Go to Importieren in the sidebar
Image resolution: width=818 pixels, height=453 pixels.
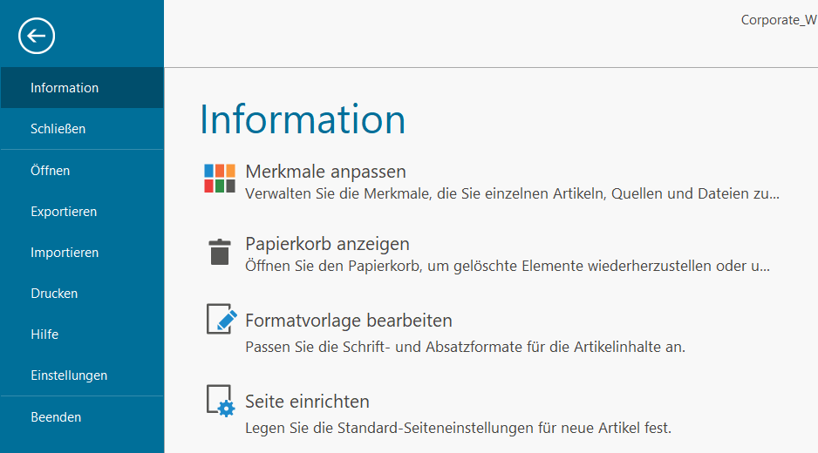(x=82, y=253)
